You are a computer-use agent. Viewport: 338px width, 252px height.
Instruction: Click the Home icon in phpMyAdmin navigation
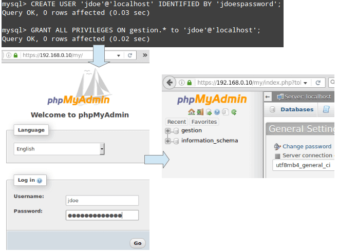[x=191, y=112]
